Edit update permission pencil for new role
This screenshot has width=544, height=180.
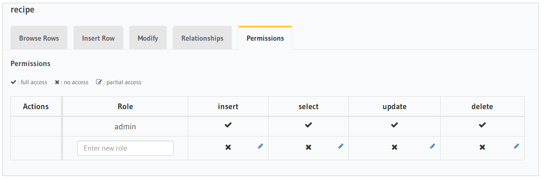(x=432, y=147)
